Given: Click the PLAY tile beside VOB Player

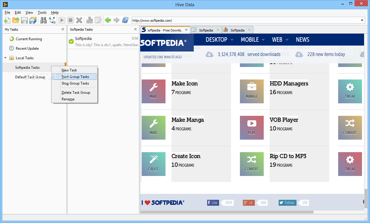Looking at the screenshot, I should click(x=252, y=128).
